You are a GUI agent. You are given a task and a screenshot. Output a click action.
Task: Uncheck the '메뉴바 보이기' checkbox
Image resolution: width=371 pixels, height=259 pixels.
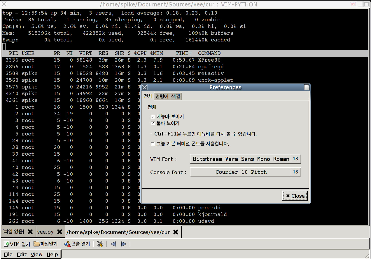coord(153,117)
